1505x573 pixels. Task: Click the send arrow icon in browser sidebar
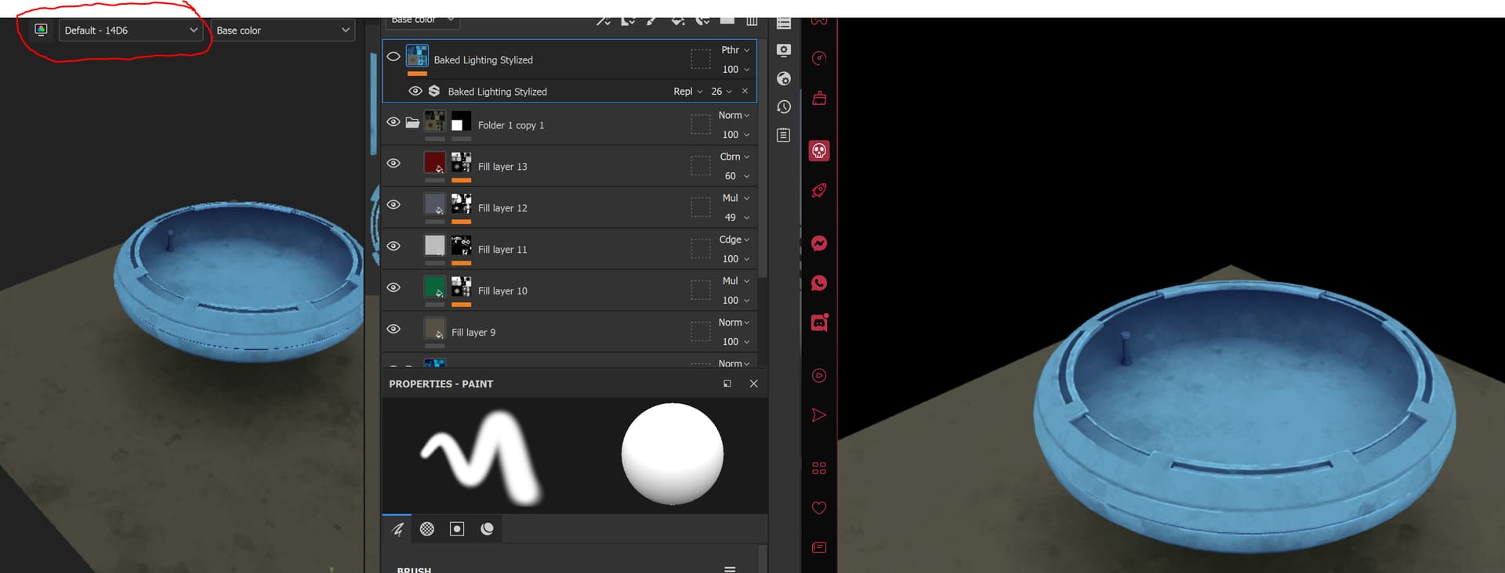point(819,415)
